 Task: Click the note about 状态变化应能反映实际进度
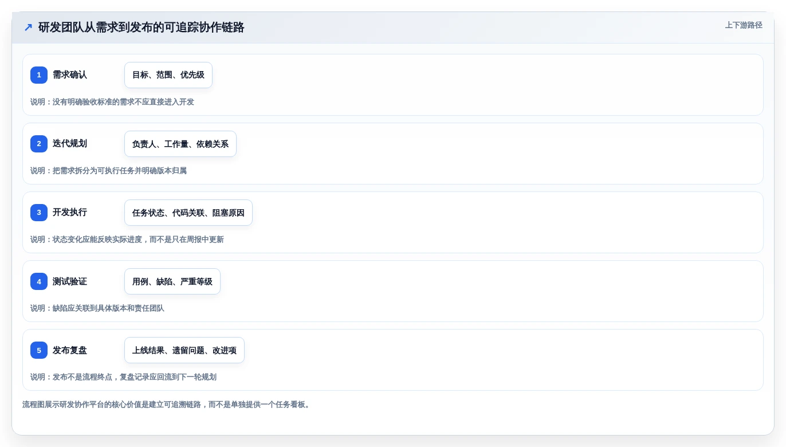(x=127, y=240)
